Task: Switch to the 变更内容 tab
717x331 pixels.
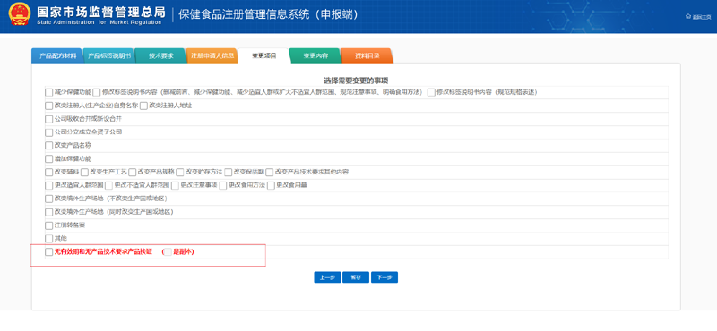Action: 315,56
